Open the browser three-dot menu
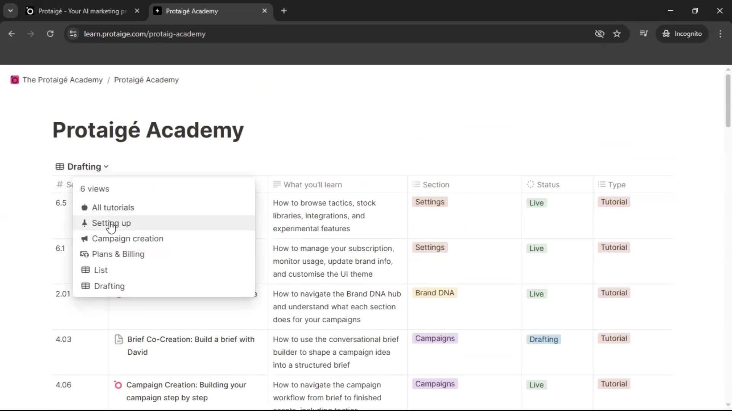The height and width of the screenshot is (411, 732). pyautogui.click(x=721, y=33)
